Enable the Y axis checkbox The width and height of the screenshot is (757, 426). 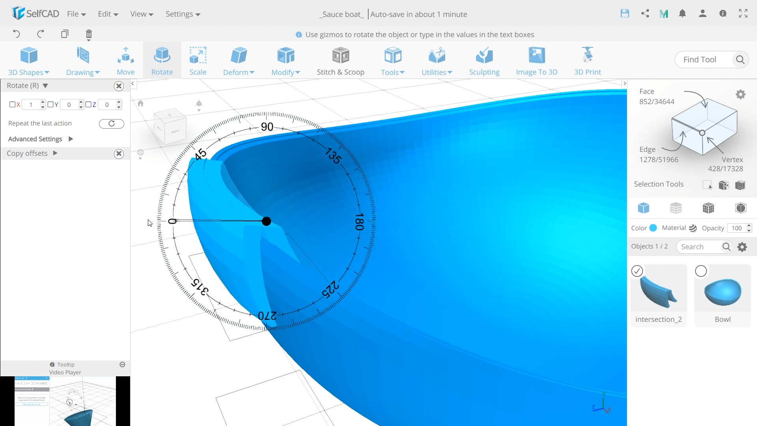(x=50, y=105)
